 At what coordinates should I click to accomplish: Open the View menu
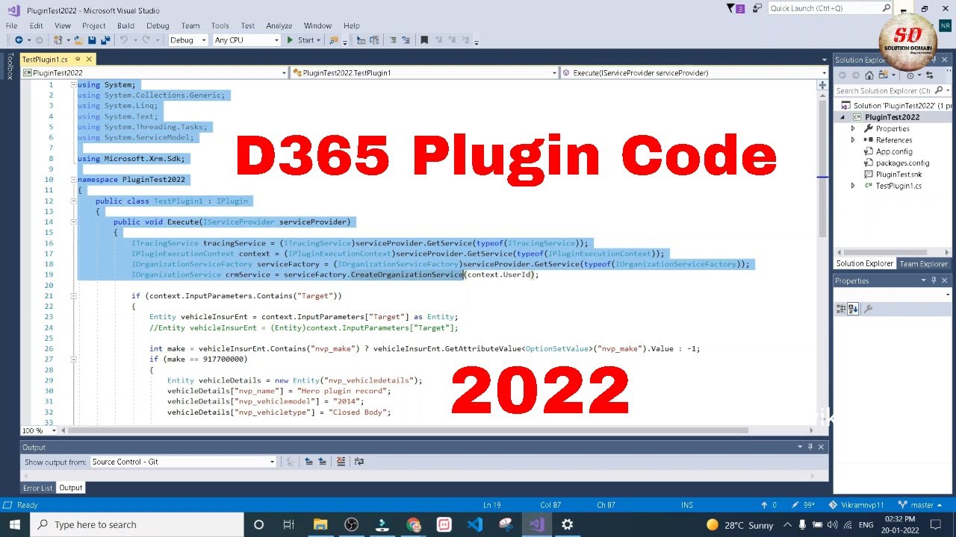63,25
